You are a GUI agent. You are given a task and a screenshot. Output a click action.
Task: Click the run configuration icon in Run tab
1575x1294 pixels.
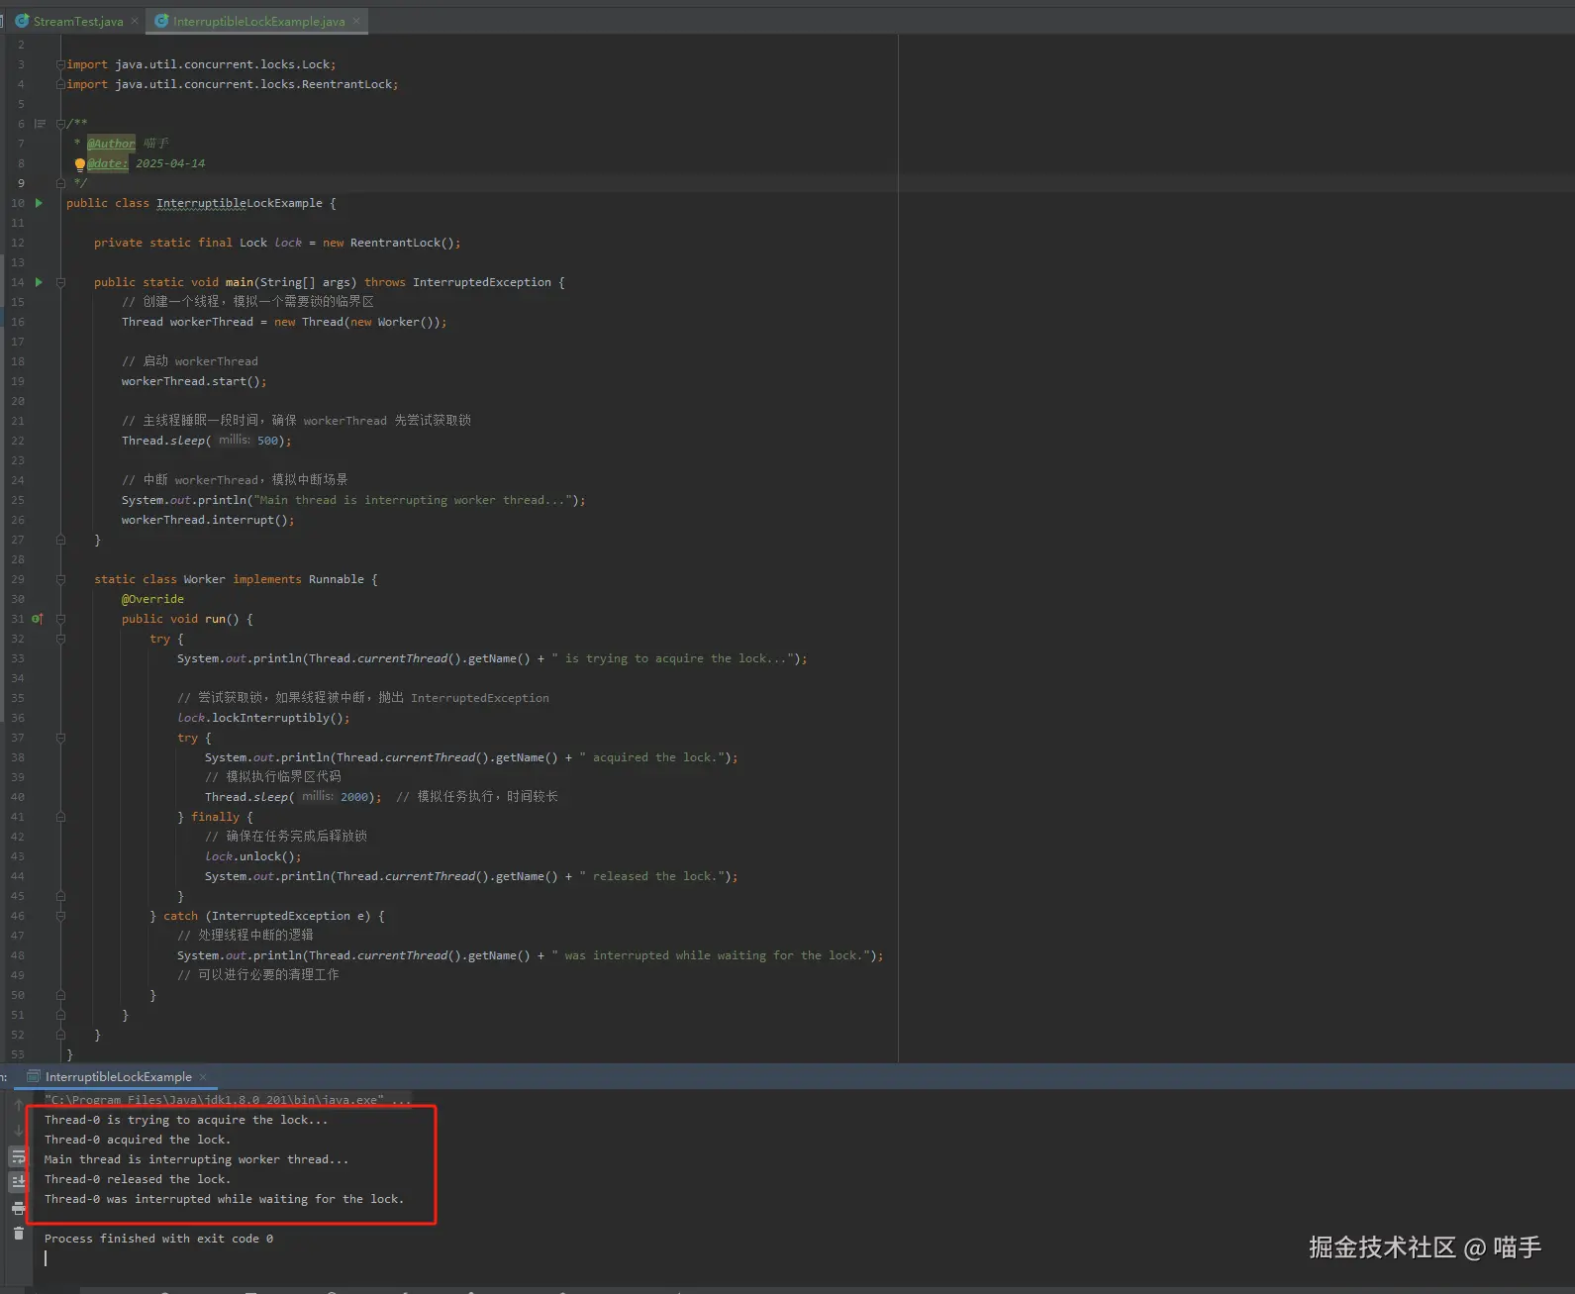pyautogui.click(x=34, y=1077)
